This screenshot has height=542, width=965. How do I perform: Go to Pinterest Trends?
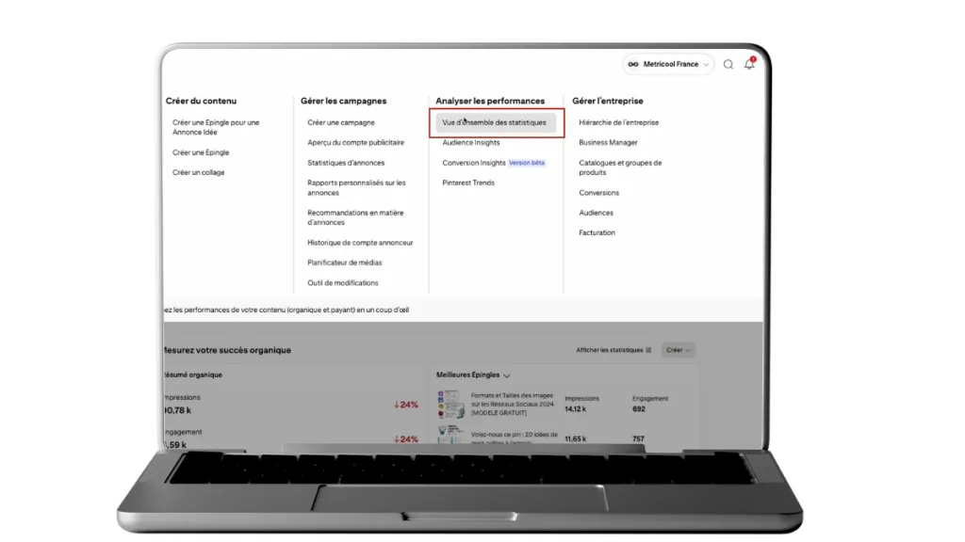(468, 183)
